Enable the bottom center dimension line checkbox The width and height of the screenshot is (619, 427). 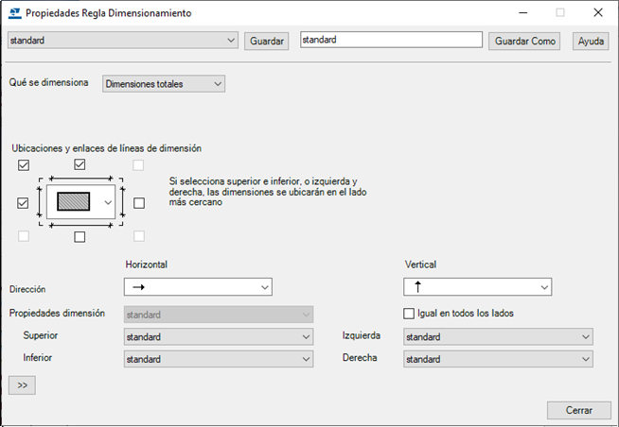pos(80,236)
